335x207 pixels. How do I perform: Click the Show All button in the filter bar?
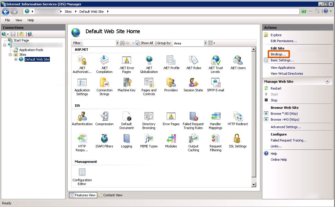click(144, 43)
